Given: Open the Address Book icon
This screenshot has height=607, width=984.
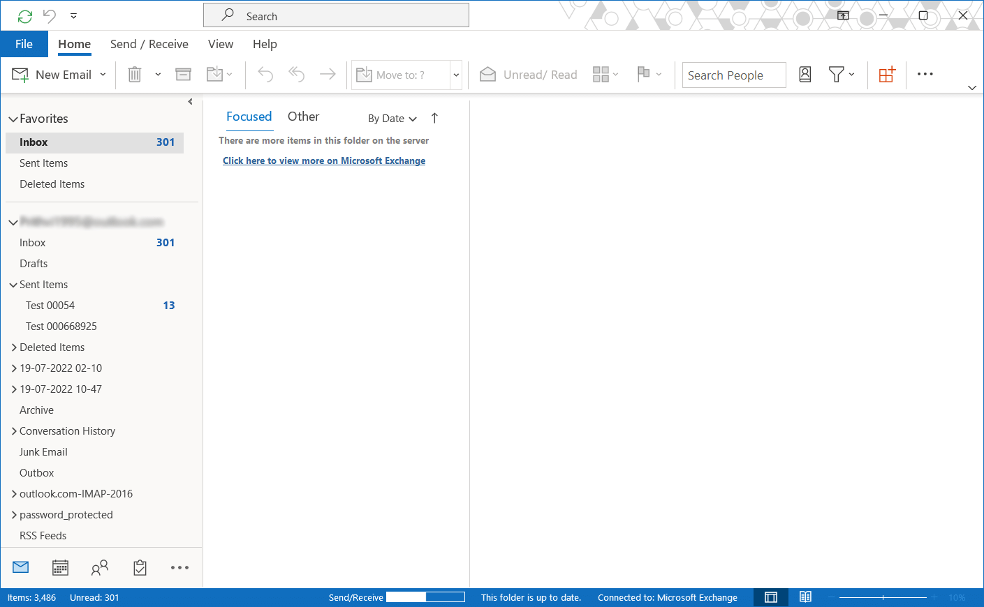Looking at the screenshot, I should (805, 74).
